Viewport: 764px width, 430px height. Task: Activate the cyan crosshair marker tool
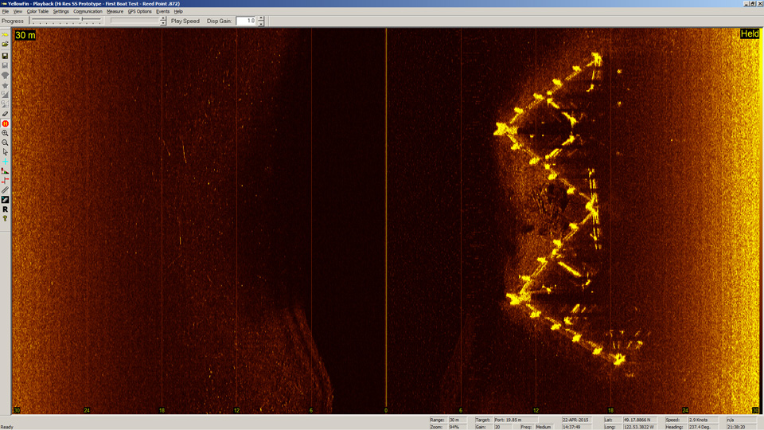[x=6, y=162]
